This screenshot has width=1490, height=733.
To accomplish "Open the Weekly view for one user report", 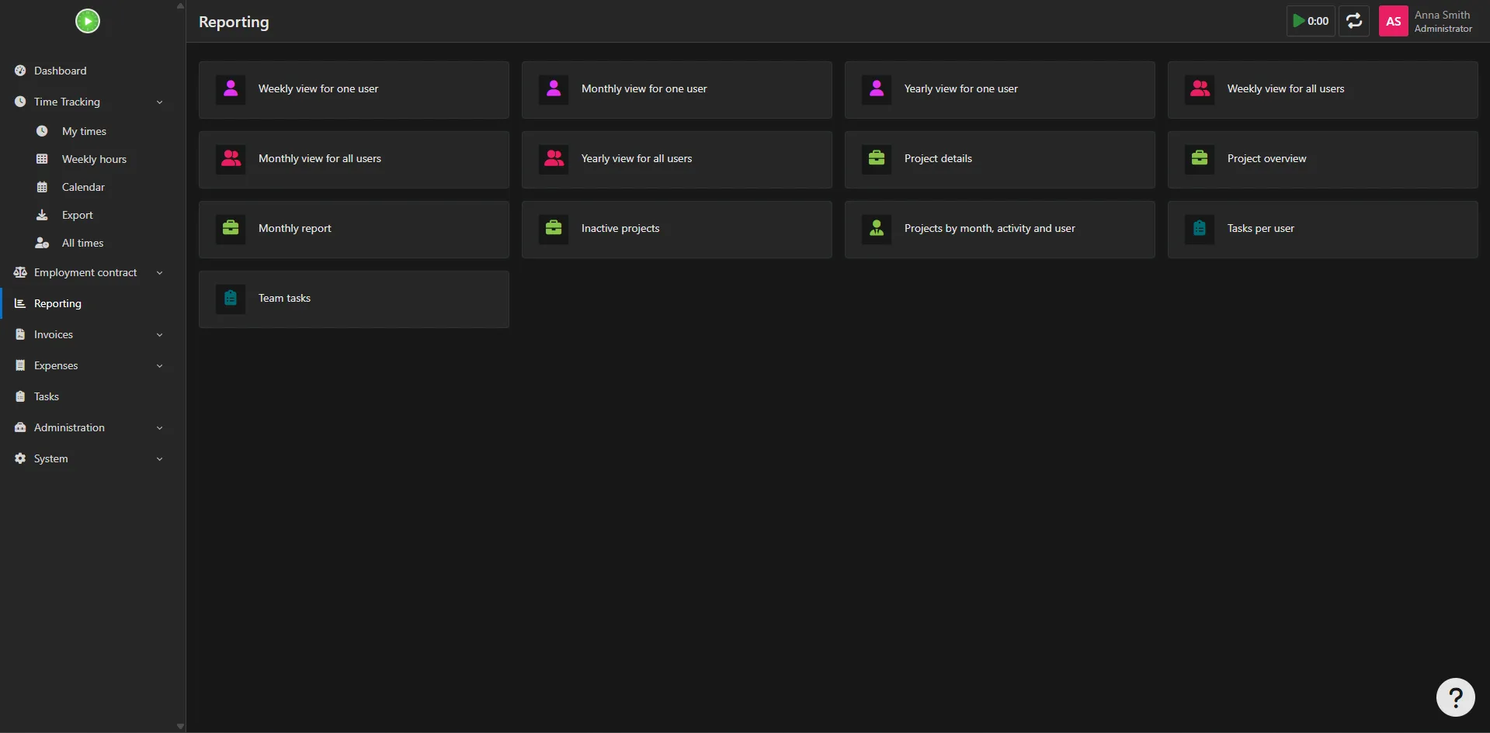I will pyautogui.click(x=354, y=90).
